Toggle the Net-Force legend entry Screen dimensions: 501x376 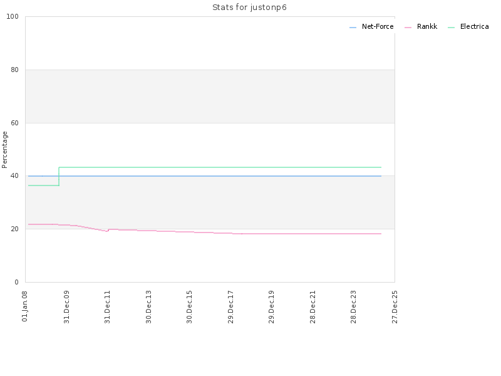[x=371, y=27]
